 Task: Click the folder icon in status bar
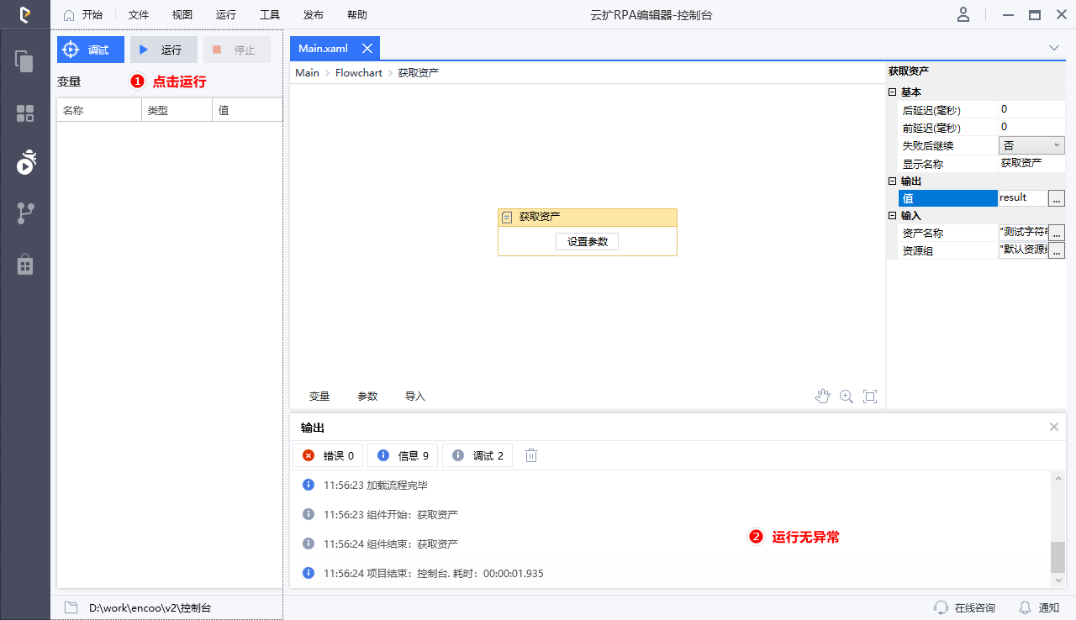coord(71,607)
